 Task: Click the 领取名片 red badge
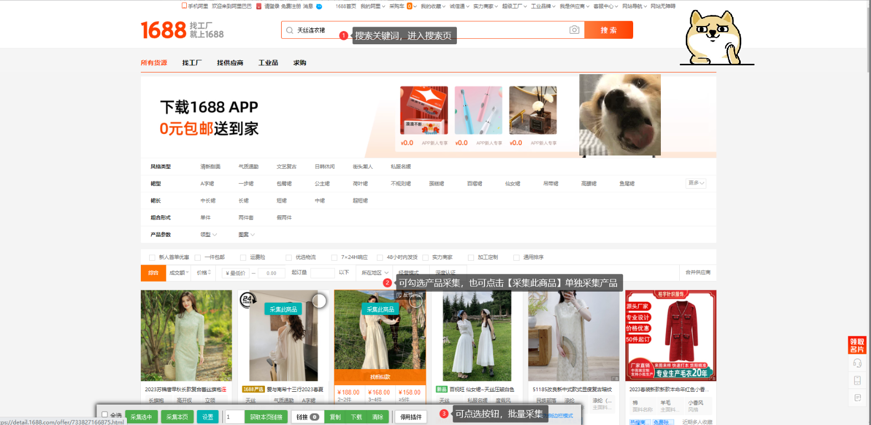coord(857,345)
